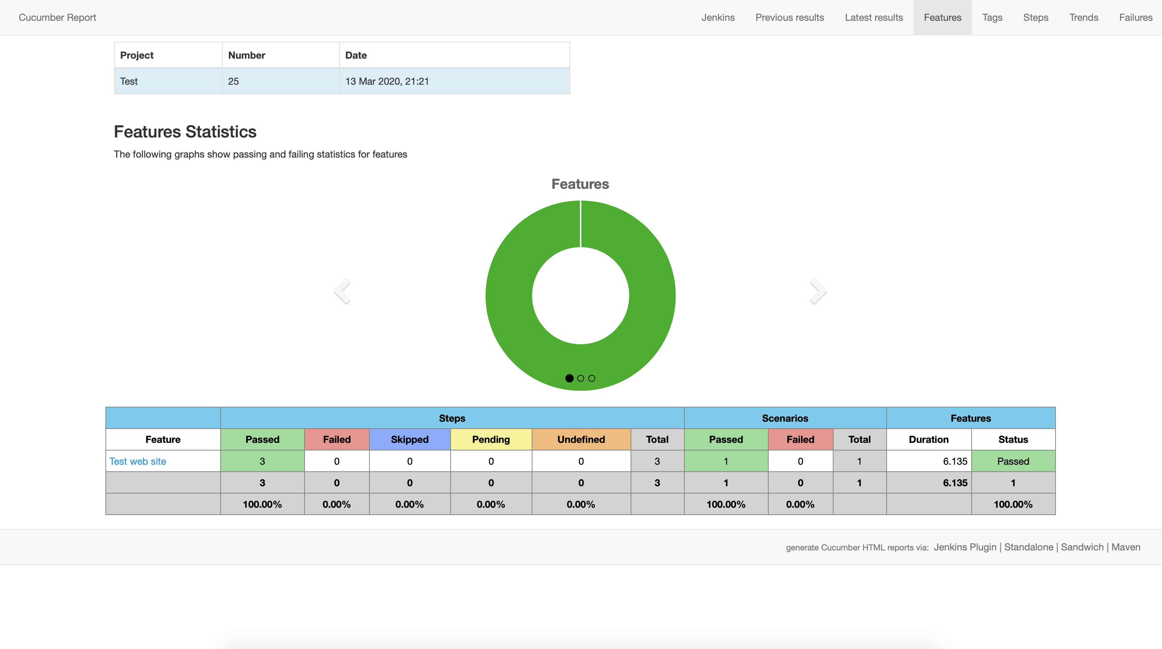This screenshot has width=1162, height=649.
Task: Open the Test web site feature link
Action: point(138,461)
